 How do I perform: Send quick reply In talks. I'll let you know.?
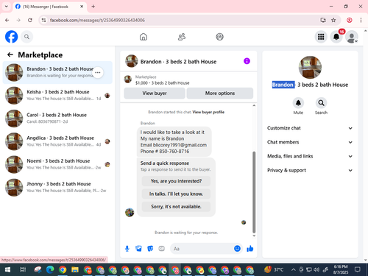[x=176, y=194]
